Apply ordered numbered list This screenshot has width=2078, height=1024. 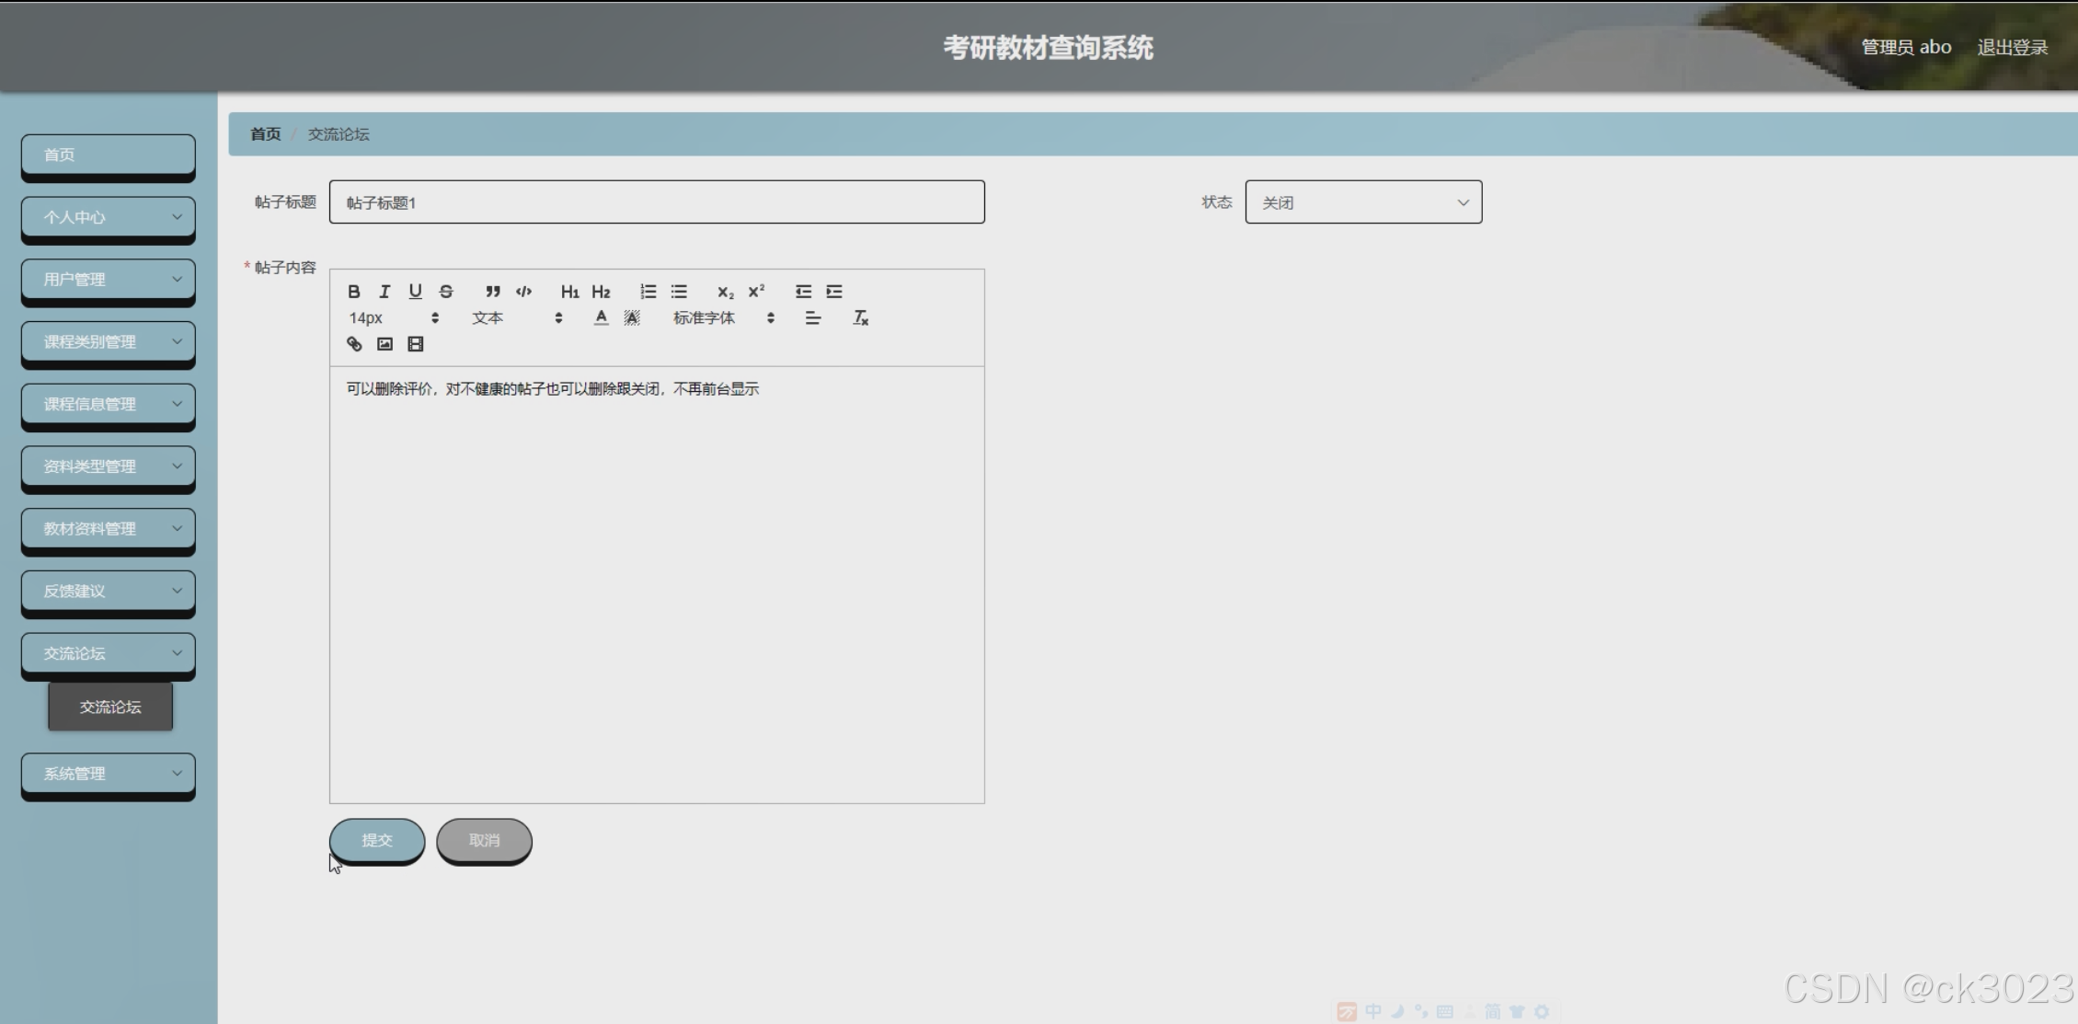pos(648,292)
